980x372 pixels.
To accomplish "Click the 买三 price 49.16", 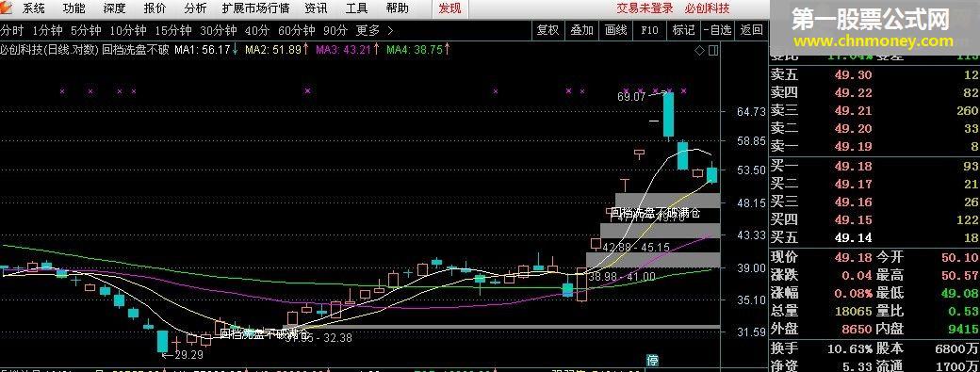I will [853, 202].
